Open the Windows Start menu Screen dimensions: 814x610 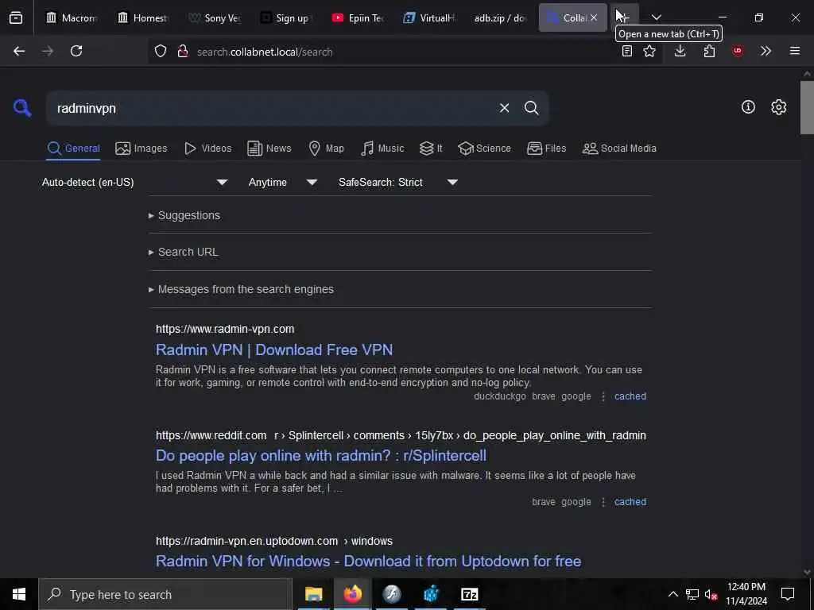19,594
